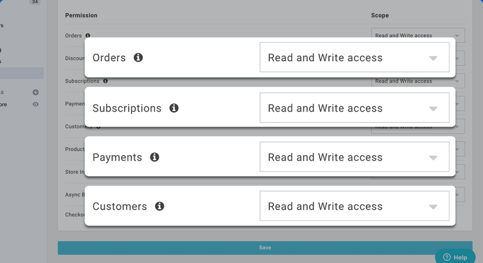
Task: Open the Help button
Action: point(455,257)
